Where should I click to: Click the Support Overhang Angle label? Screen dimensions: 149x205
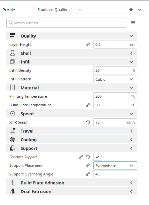[31, 174]
